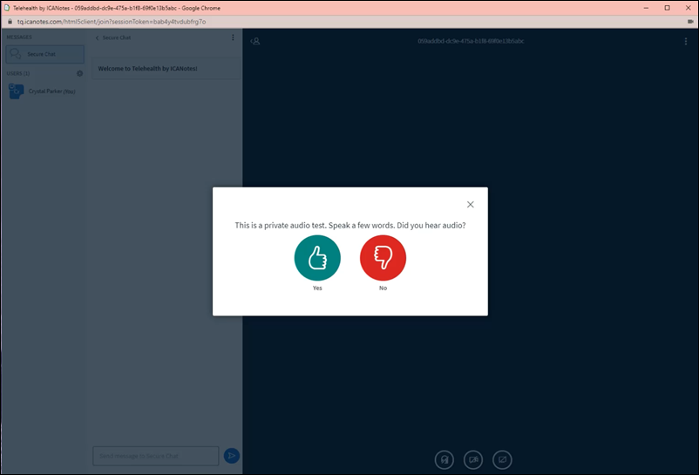Hide Secure Chat with the back arrow
Viewport: 699px width, 475px height.
[x=98, y=37]
